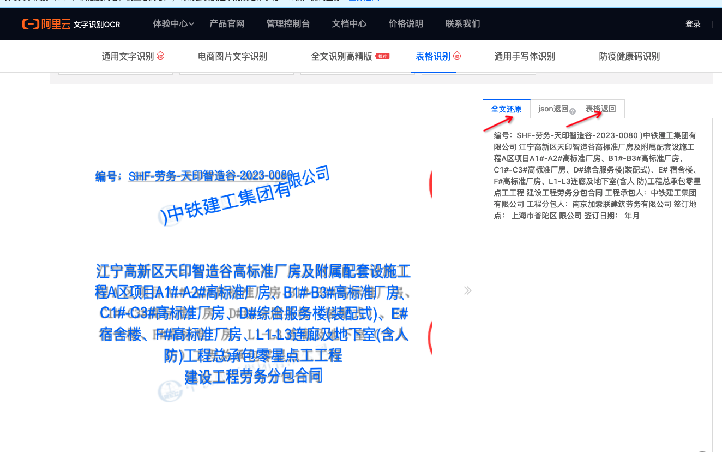Click 编号 SHF-劳务-天印智造谷-2023-0080 in the image
Viewport: 722px width, 452px height.
[x=194, y=176]
